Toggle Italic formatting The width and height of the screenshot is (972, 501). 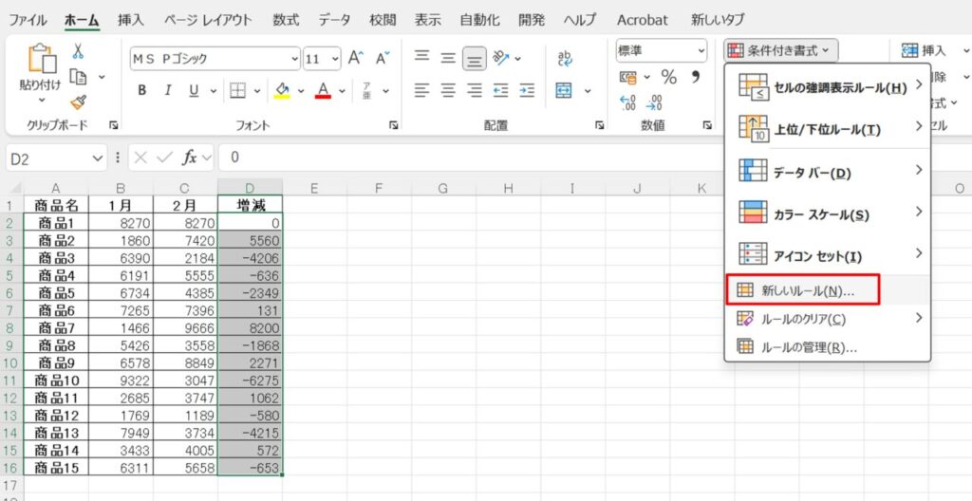pyautogui.click(x=167, y=91)
